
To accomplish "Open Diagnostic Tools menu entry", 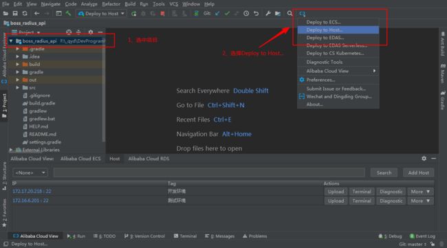I will point(338,62).
